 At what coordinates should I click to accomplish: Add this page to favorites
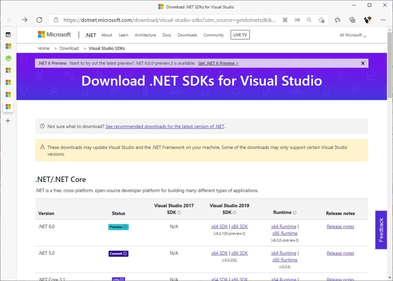pyautogui.click(x=322, y=20)
